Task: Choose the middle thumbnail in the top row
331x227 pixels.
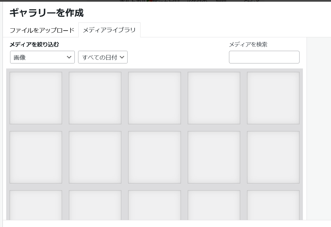Action: [x=155, y=98]
